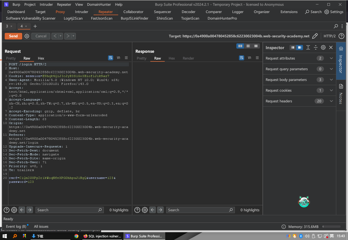Open Burp Settings
This screenshot has width=348, height=240.
tap(334, 12)
